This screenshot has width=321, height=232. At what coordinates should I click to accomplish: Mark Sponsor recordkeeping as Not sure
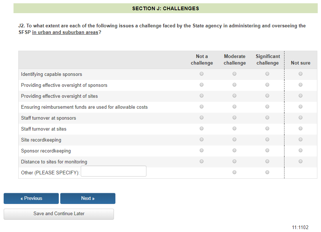point(301,150)
